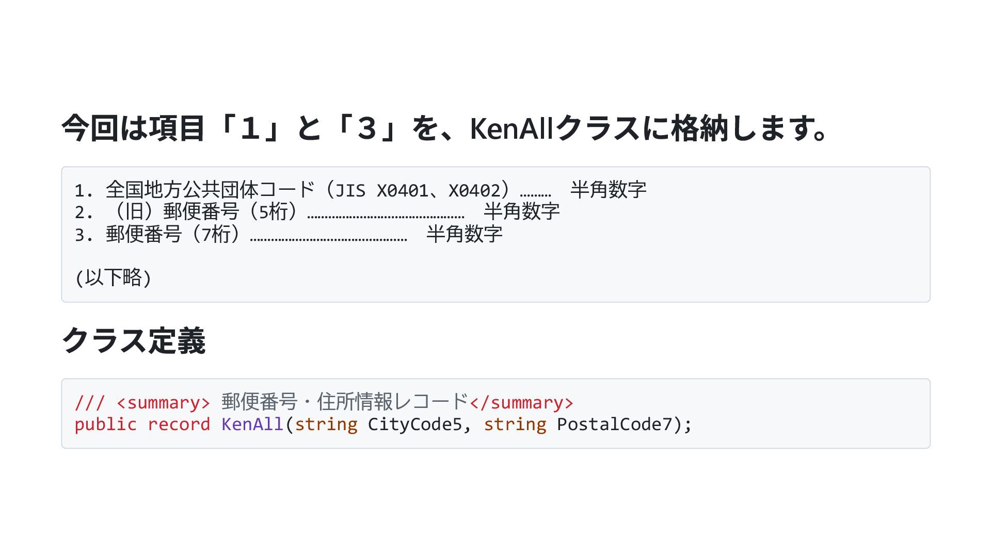The width and height of the screenshot is (991, 557).
Task: Click the CityCode5 parameter name
Action: pos(414,424)
